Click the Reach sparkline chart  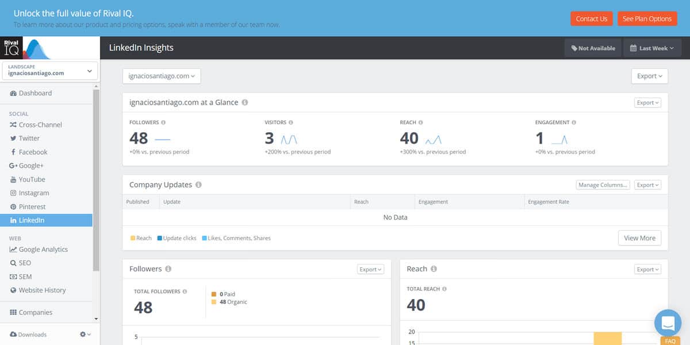[434, 139]
